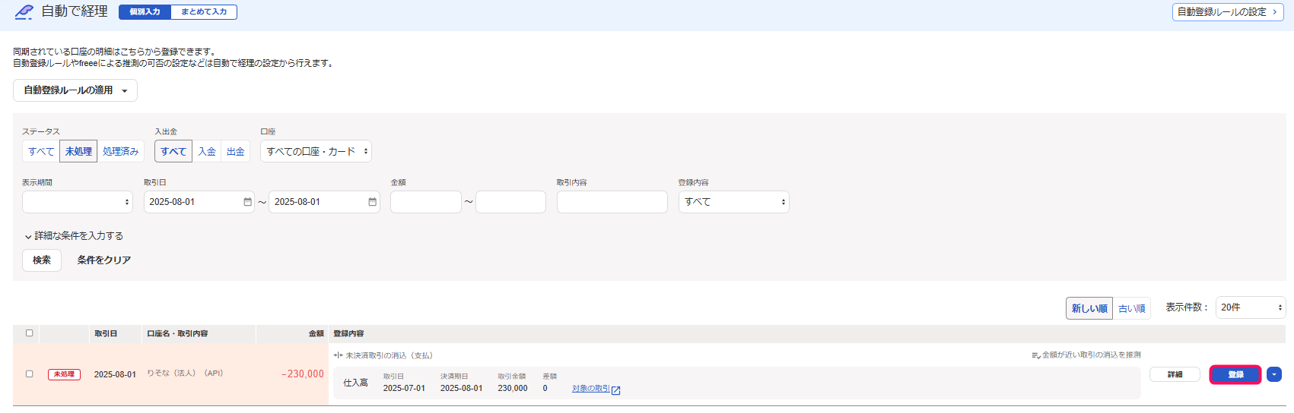Click the blue 登録 button
1294x413 pixels.
point(1235,374)
